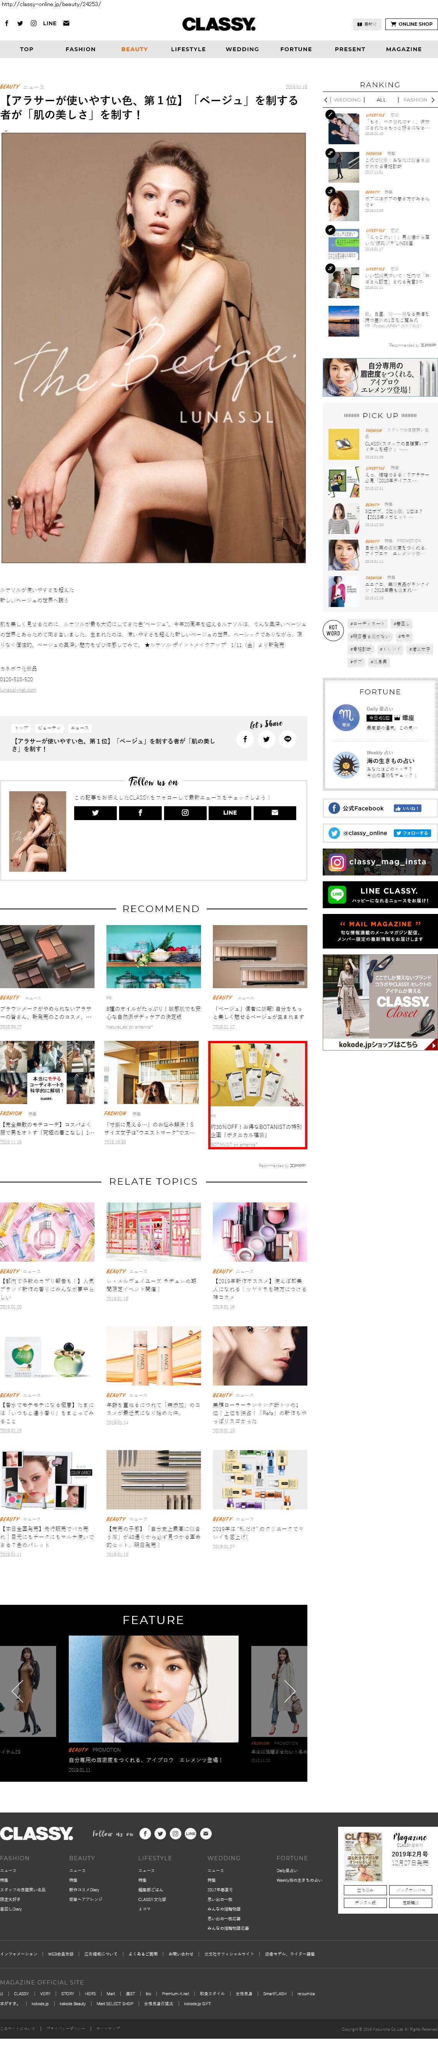Open the FORTUNE navigation tab
Viewport: 438px width, 2046px height.
(x=296, y=49)
